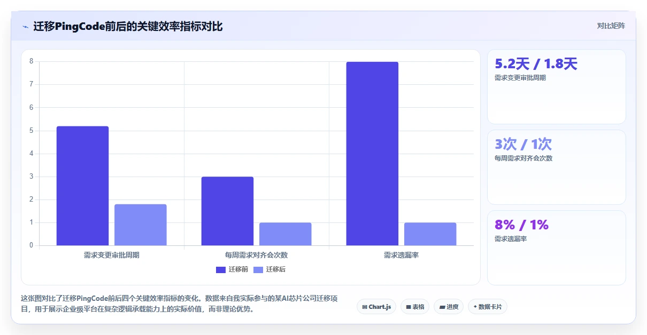
Task: Click the title 迁移PingCode前后的关键效率指标对比
Action: (128, 26)
